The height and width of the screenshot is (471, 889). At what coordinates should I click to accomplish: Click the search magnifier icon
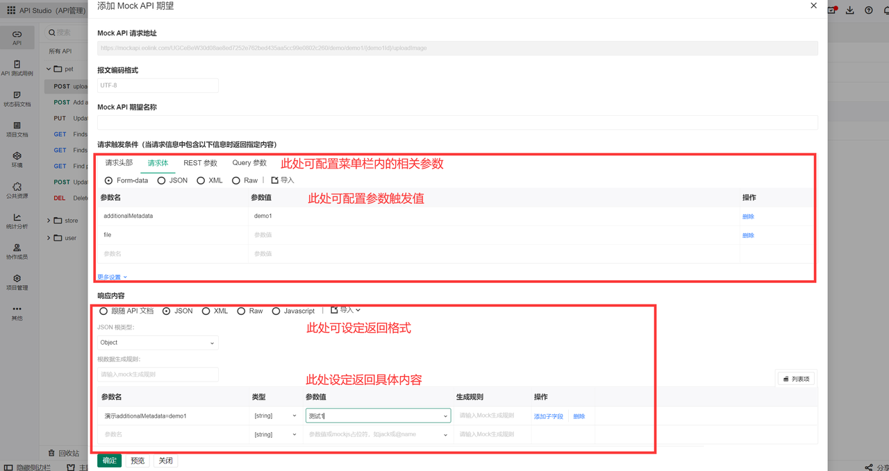click(x=52, y=33)
